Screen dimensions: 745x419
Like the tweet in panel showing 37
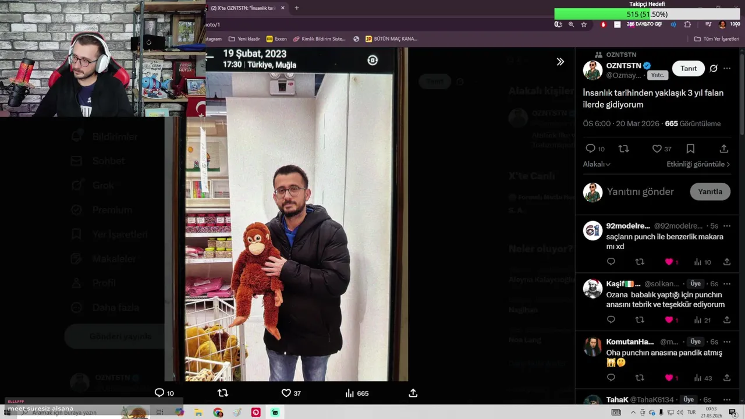coord(662,149)
